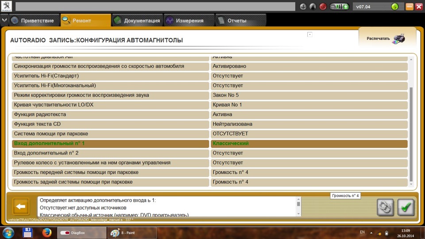Select row Синхронизация громкости воспроизведения со скоростью автомобиля
The image size is (425, 239).
point(110,66)
